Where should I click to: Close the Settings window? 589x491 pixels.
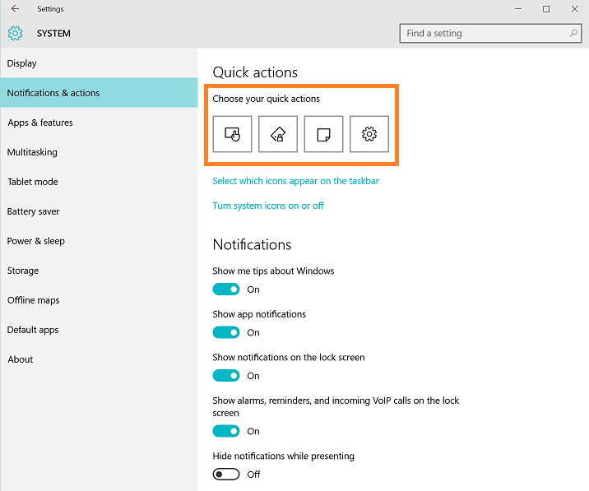tap(574, 9)
